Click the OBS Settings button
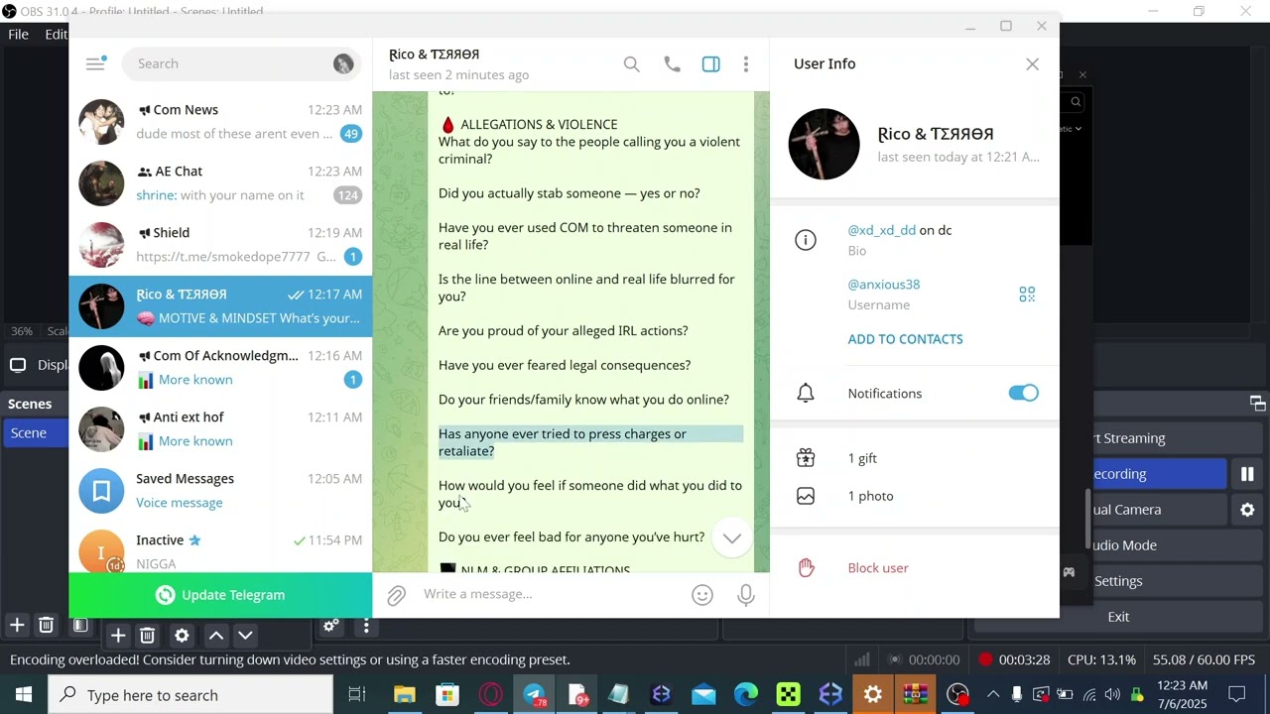This screenshot has height=714, width=1270. (1118, 581)
